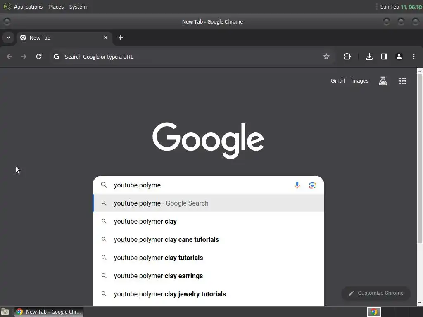The image size is (423, 317).
Task: Open the System menu
Action: point(78,7)
